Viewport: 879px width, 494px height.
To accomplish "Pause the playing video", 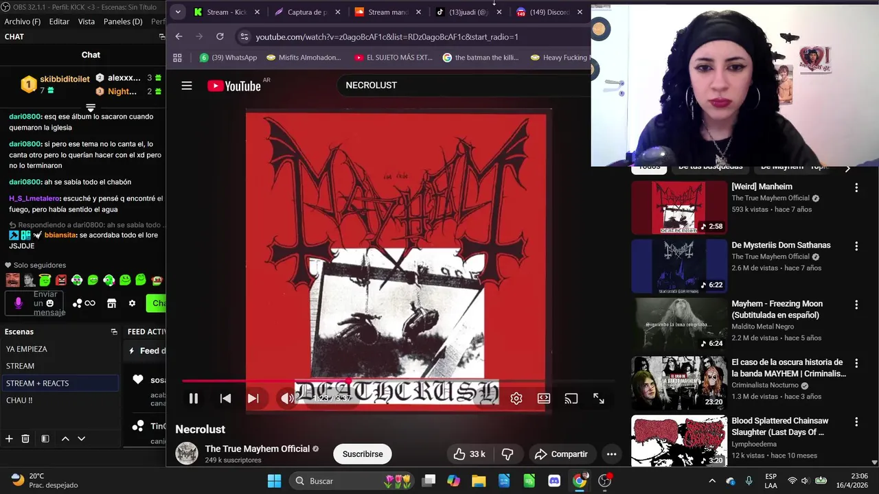I will pyautogui.click(x=194, y=399).
